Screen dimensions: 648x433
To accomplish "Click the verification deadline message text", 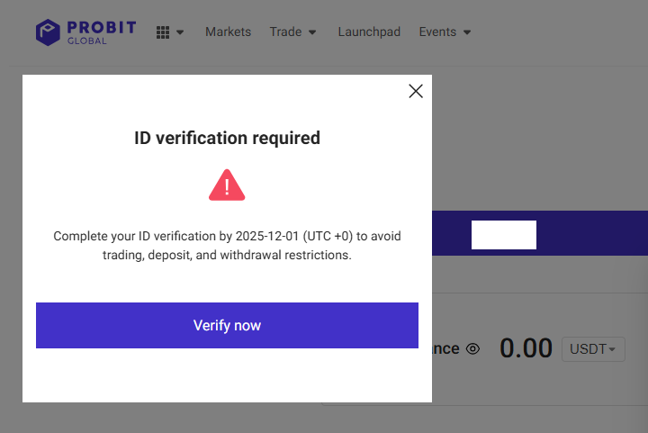I will [x=227, y=246].
